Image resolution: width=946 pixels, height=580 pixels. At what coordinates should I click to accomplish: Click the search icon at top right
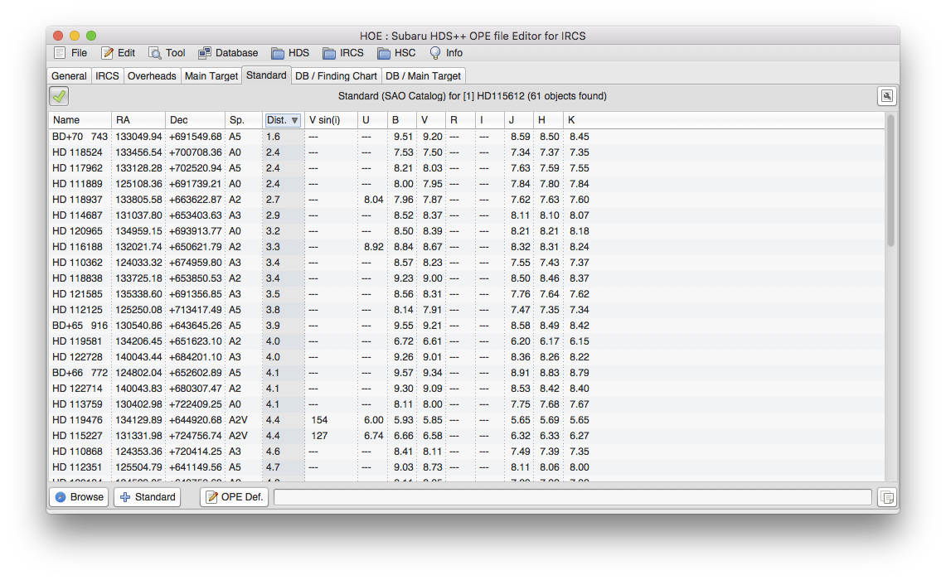click(886, 96)
